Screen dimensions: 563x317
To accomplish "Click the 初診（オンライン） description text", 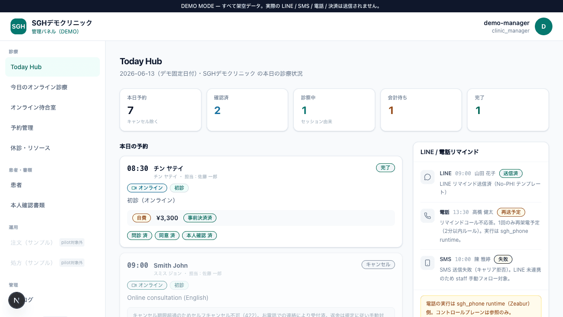I will click(151, 200).
